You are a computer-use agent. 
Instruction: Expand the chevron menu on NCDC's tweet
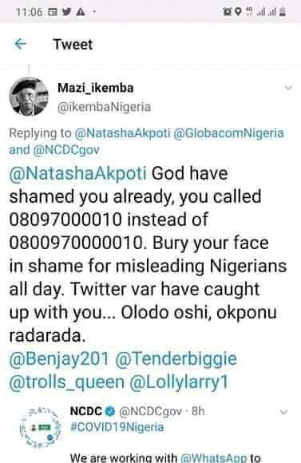click(x=283, y=412)
